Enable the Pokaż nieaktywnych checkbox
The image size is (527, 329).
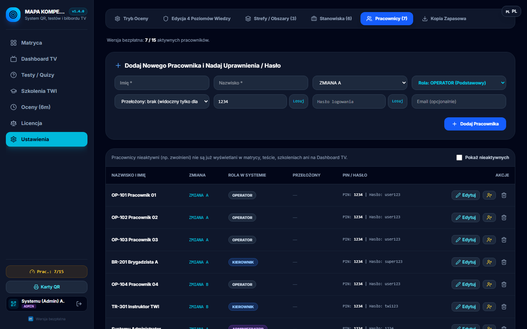[x=459, y=158]
